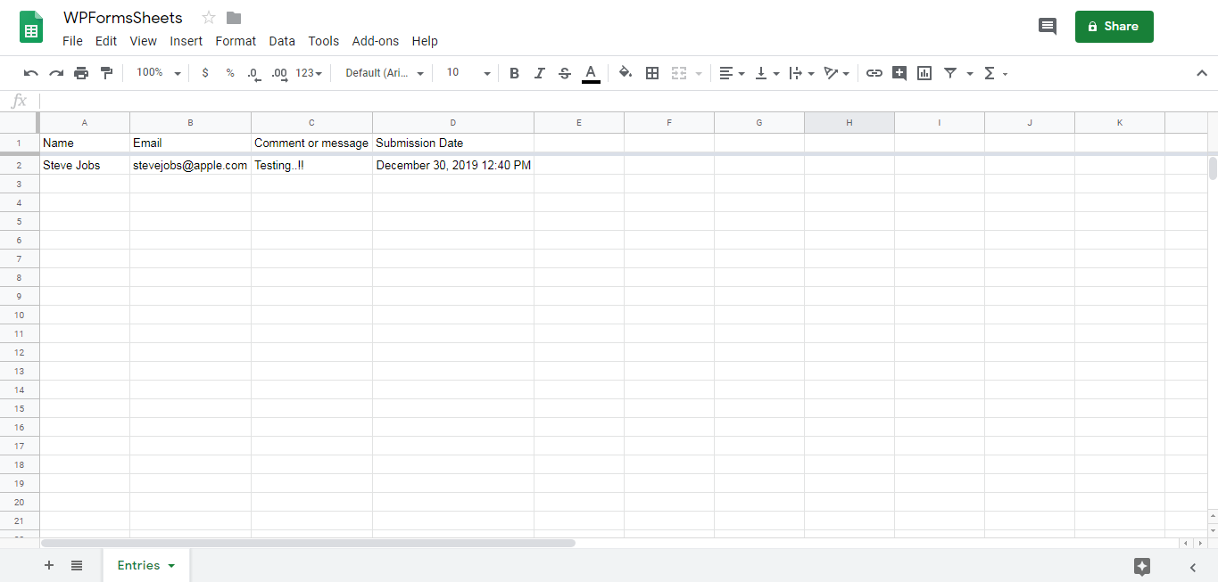Screen dimensions: 1218x582
Task: Click the Undo arrow icon
Action: pyautogui.click(x=31, y=73)
